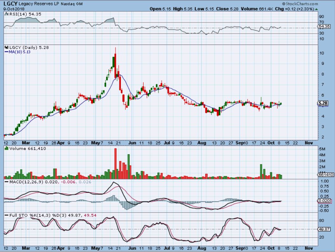
Task: Click the price axis label 9
Action: (323, 64)
